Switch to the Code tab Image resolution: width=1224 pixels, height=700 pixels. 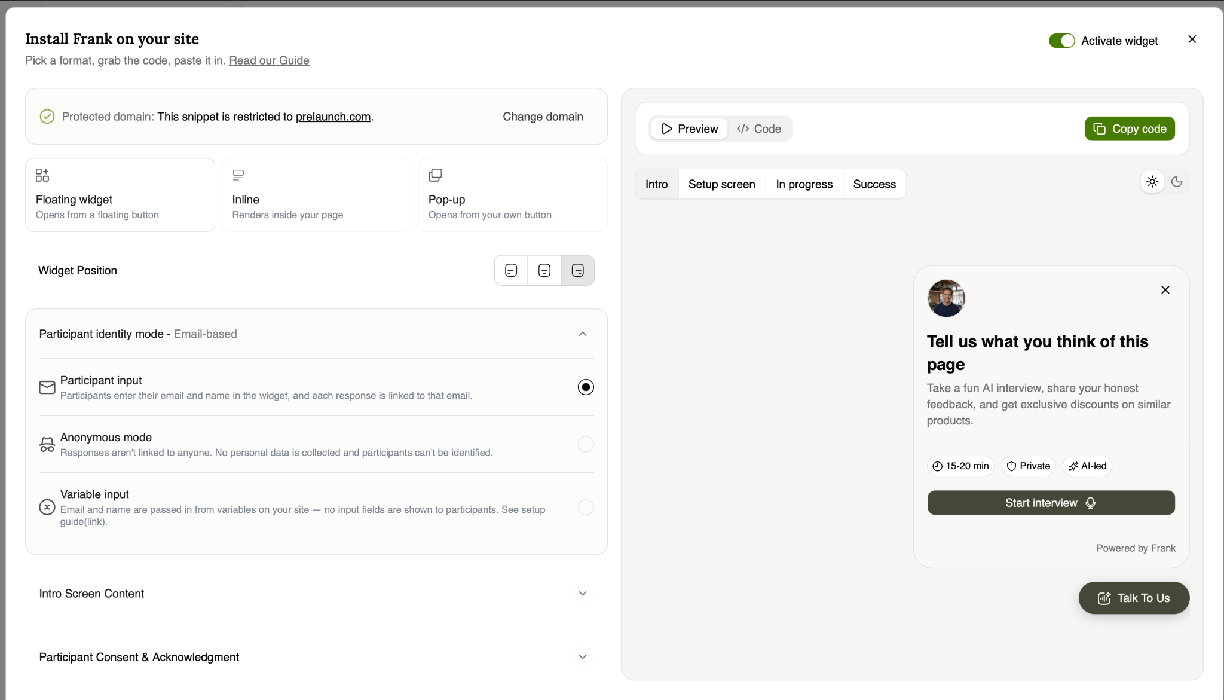point(759,129)
